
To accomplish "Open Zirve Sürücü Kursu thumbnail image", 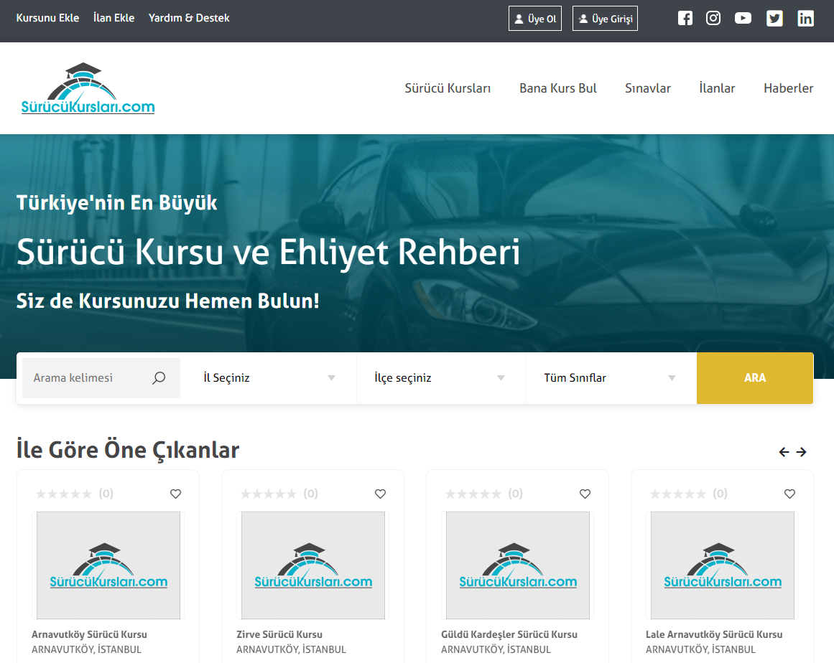I will [313, 565].
